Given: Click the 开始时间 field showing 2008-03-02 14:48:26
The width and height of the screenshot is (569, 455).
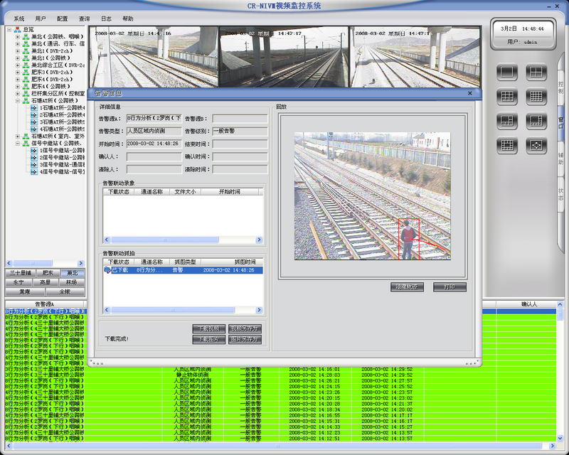Looking at the screenshot, I should coord(154,144).
